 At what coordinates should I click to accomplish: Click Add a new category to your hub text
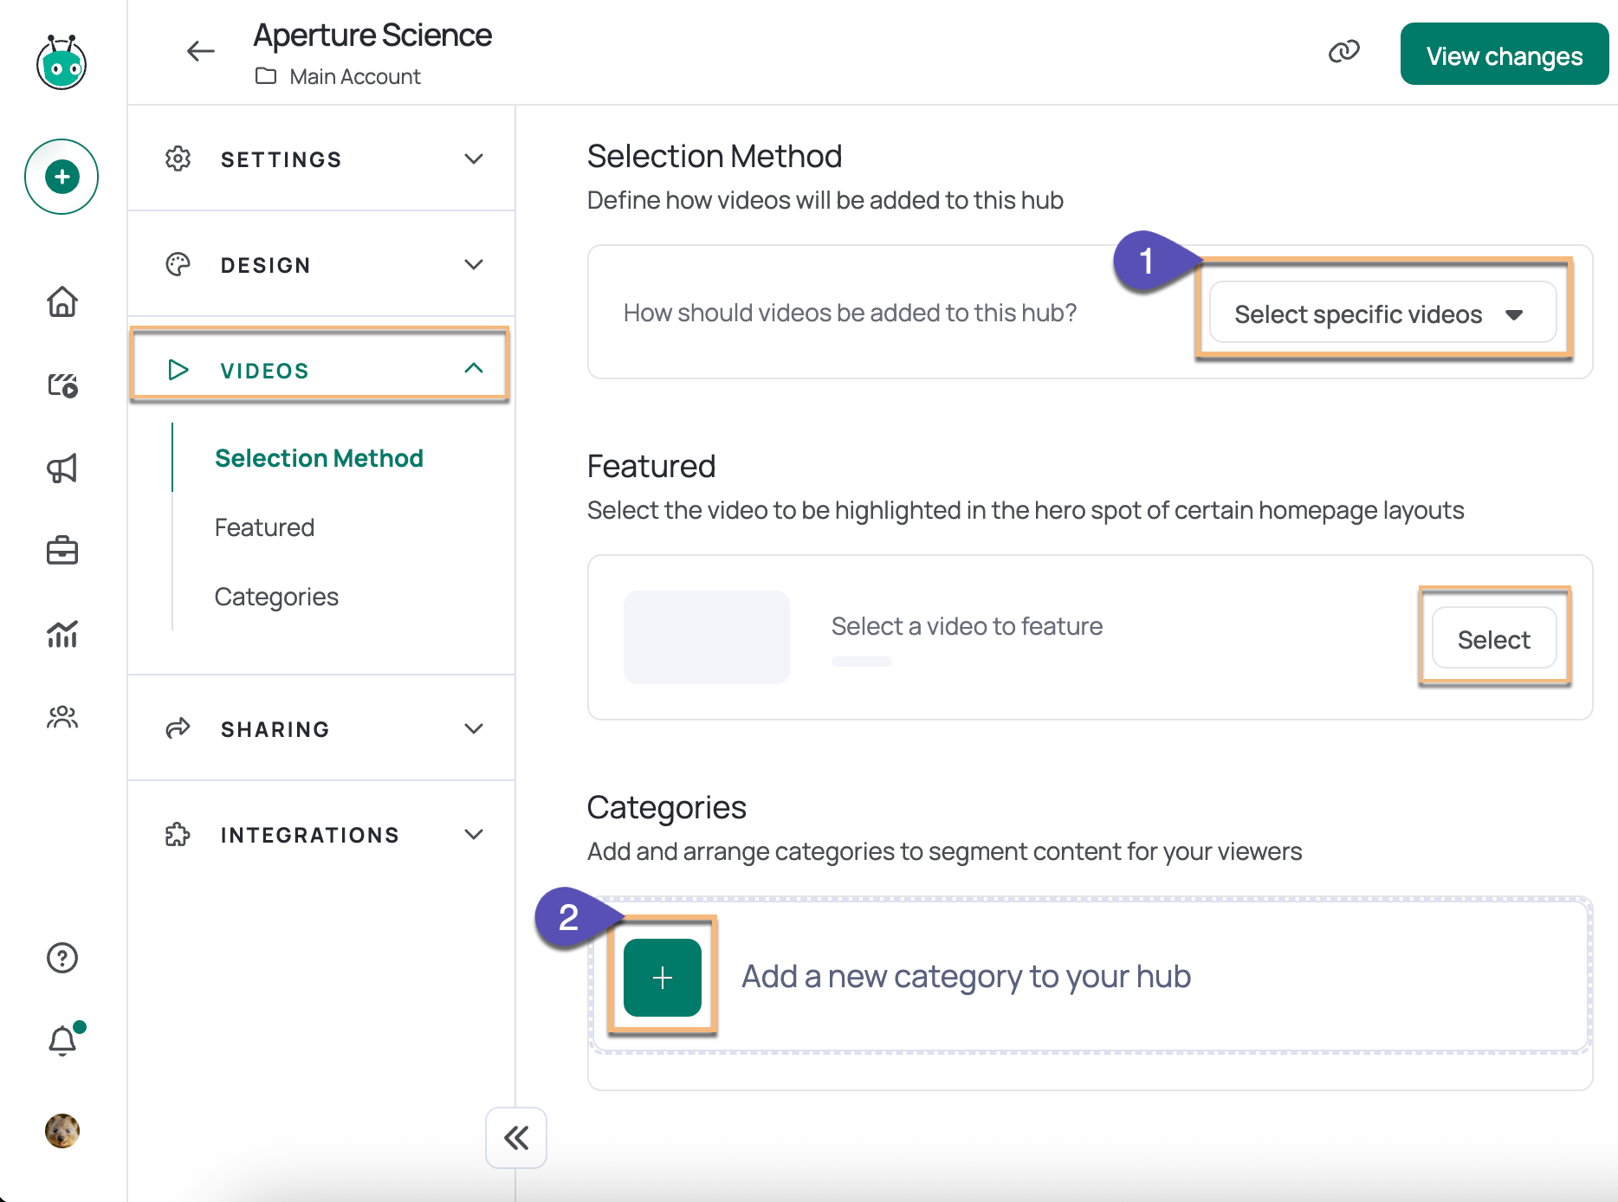click(x=966, y=977)
